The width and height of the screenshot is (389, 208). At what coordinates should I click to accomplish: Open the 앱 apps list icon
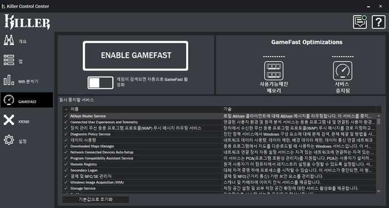pyautogui.click(x=9, y=60)
